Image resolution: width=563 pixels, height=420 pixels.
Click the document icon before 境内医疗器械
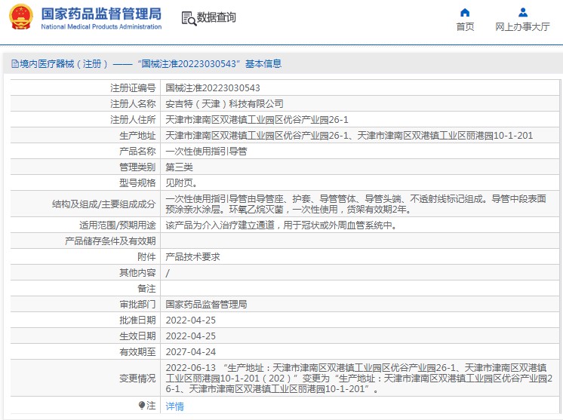(x=15, y=64)
